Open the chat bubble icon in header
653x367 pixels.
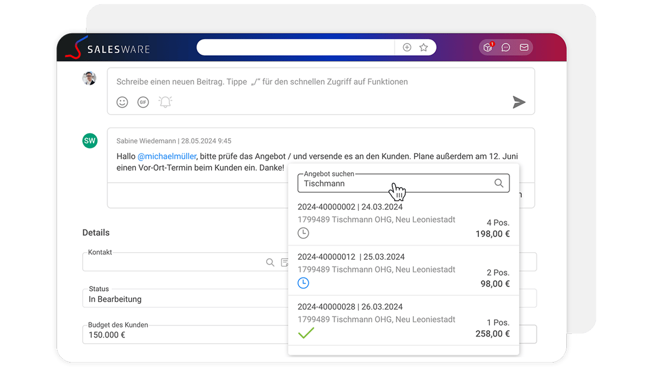point(506,47)
